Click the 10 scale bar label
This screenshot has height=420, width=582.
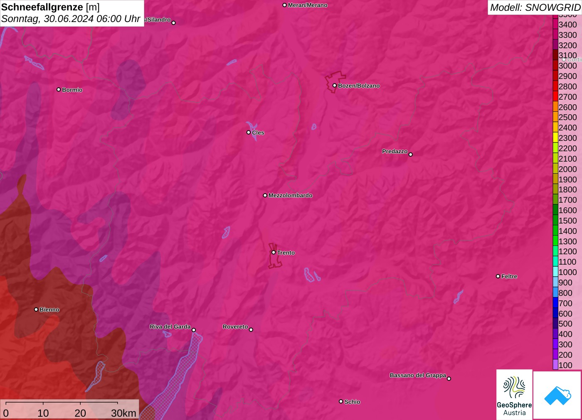click(43, 413)
